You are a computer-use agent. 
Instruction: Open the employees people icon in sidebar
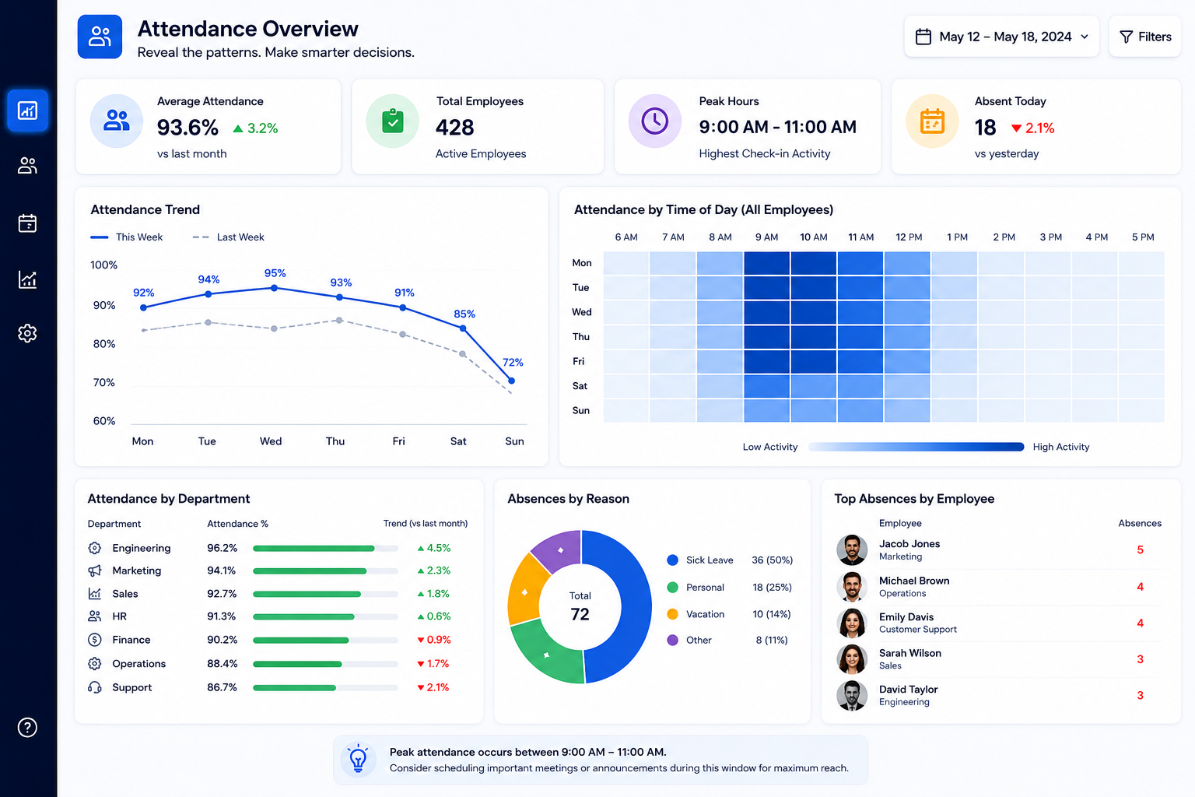coord(27,165)
